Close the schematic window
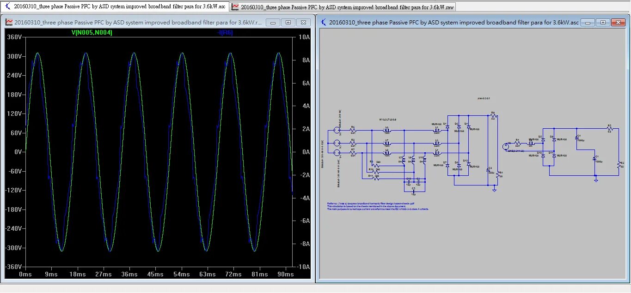The image size is (631, 293). tap(618, 22)
